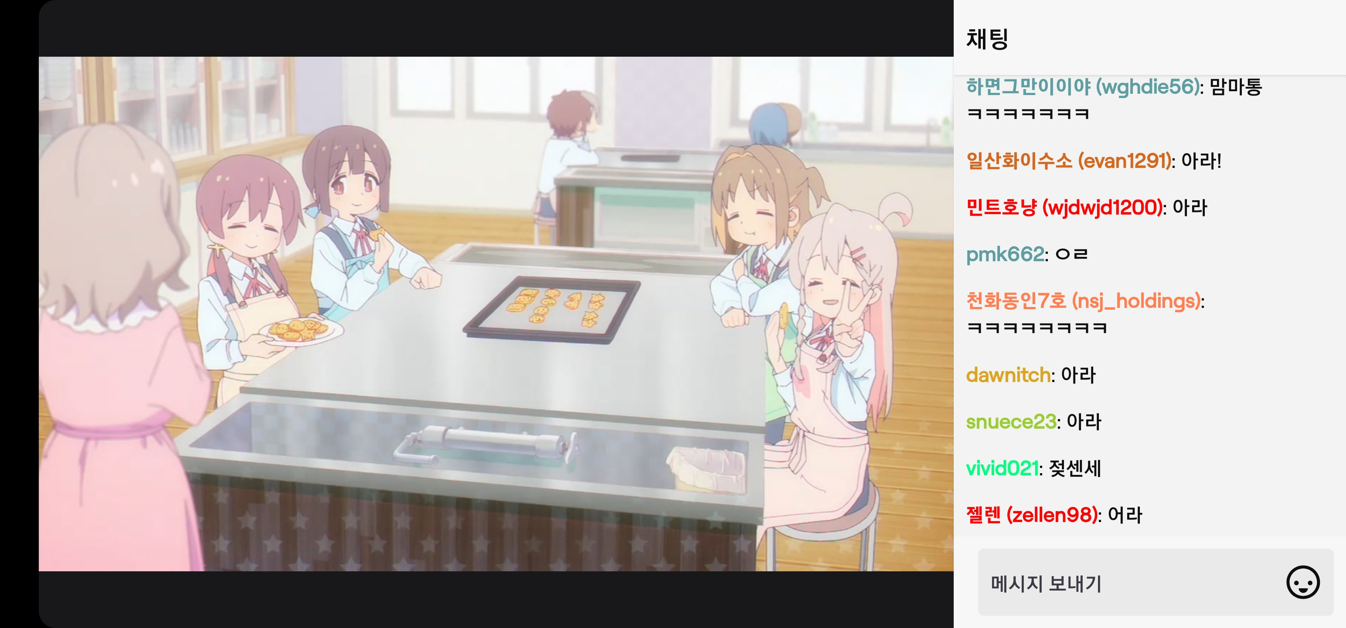Open pmk662 user profile in chat
Image resolution: width=1346 pixels, height=628 pixels.
click(1005, 255)
